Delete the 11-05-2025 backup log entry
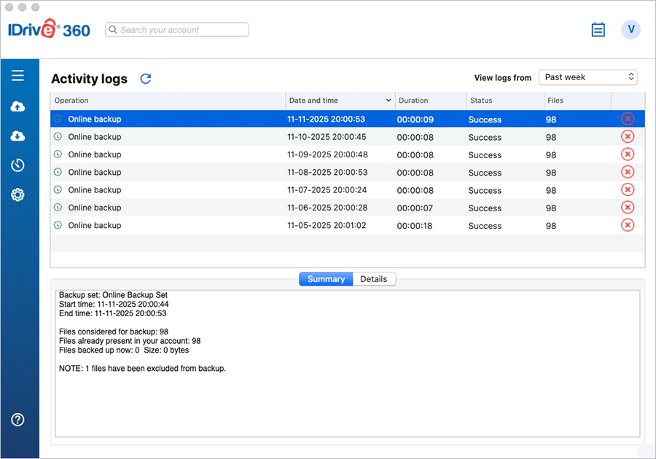Image resolution: width=656 pixels, height=459 pixels. click(x=628, y=225)
